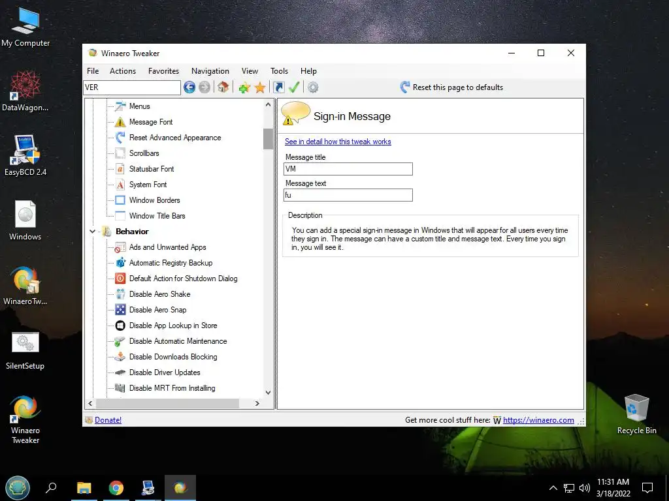This screenshot has width=669, height=501.
Task: Click Disable MRT From Installing icon
Action: tap(120, 388)
